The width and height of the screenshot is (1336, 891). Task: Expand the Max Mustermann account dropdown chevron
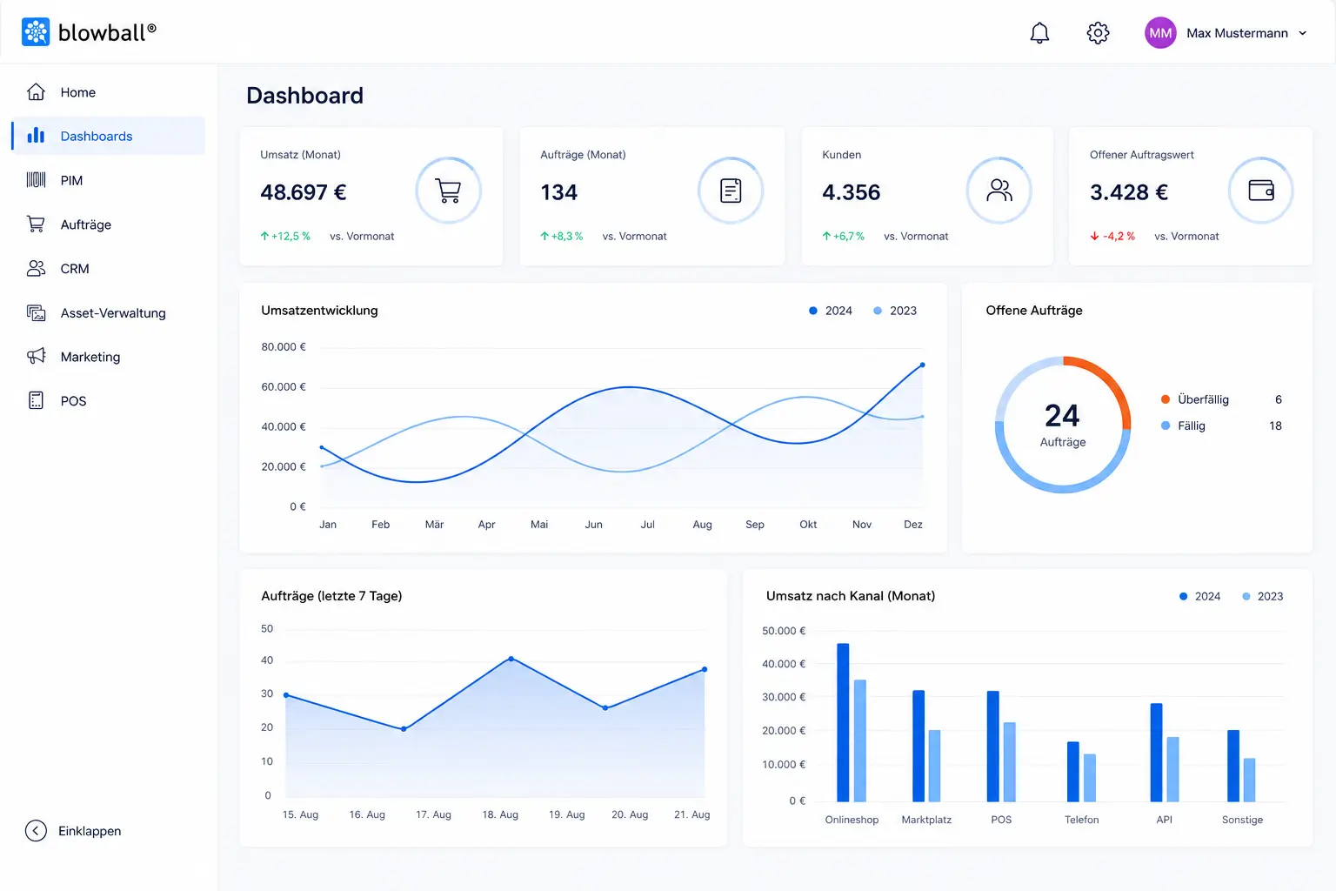pos(1303,33)
